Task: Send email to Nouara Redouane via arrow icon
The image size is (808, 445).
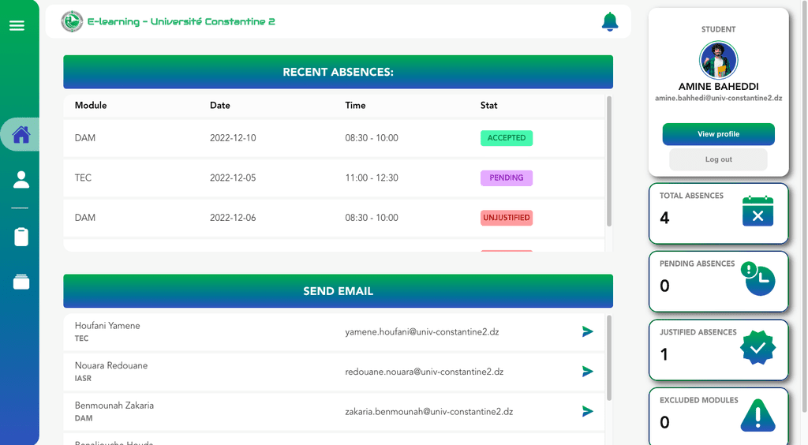Action: 587,372
